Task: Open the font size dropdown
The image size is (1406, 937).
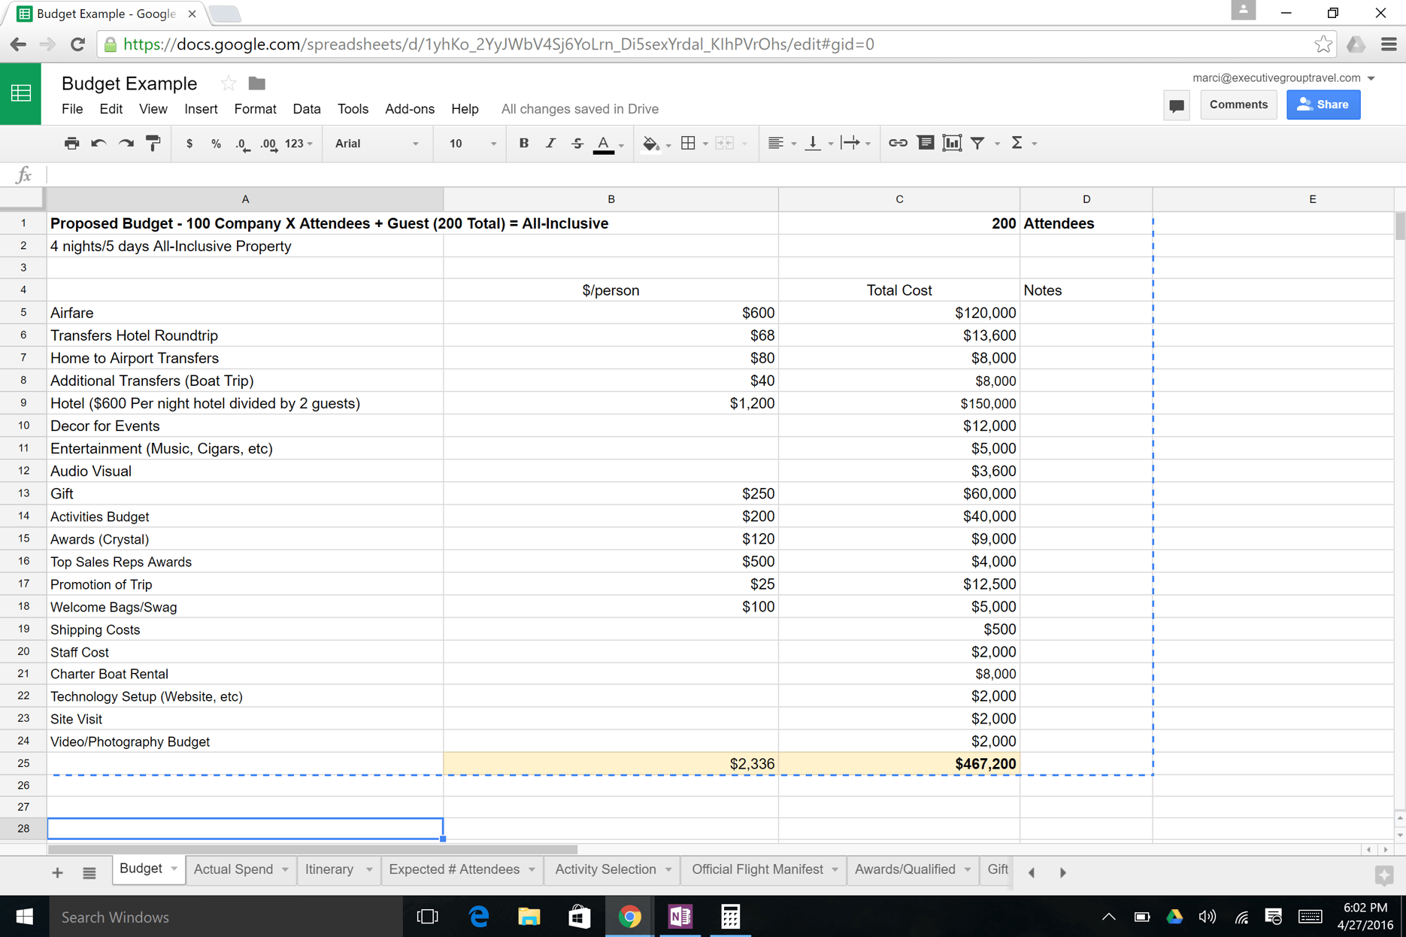Action: [469, 143]
